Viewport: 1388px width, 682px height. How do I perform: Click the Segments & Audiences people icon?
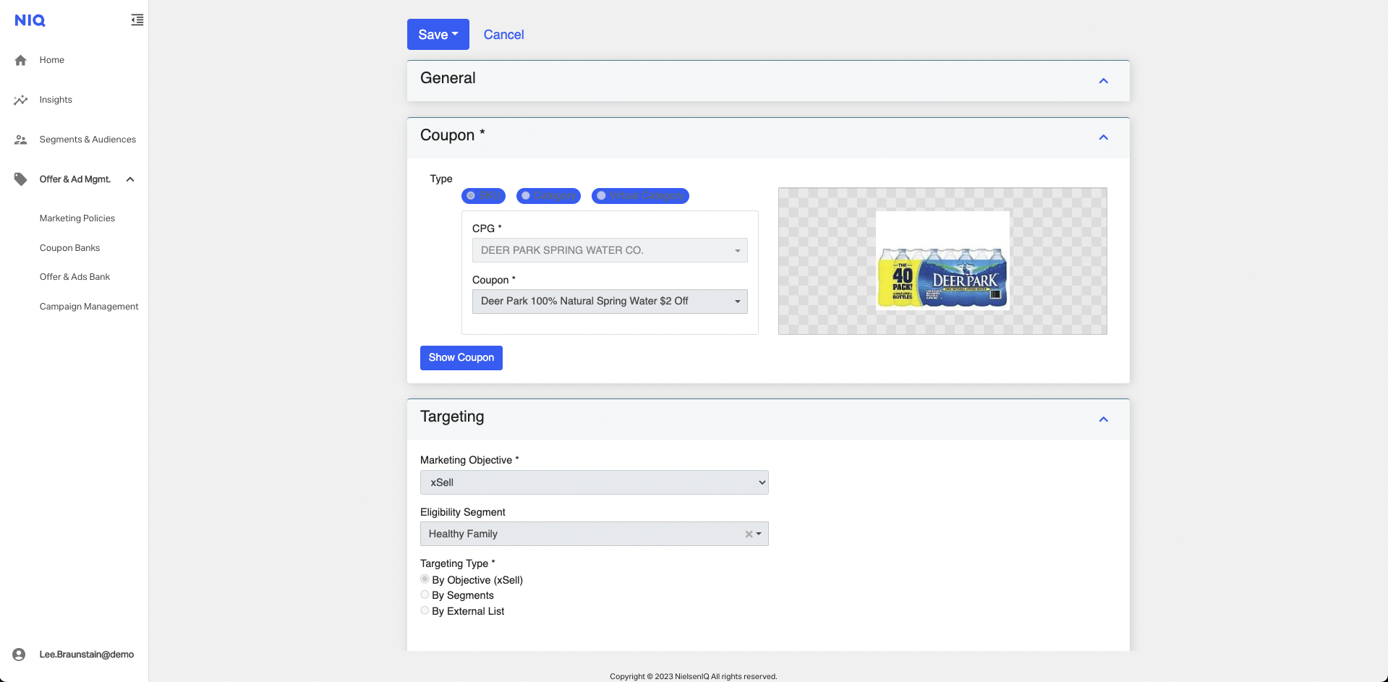click(x=21, y=140)
